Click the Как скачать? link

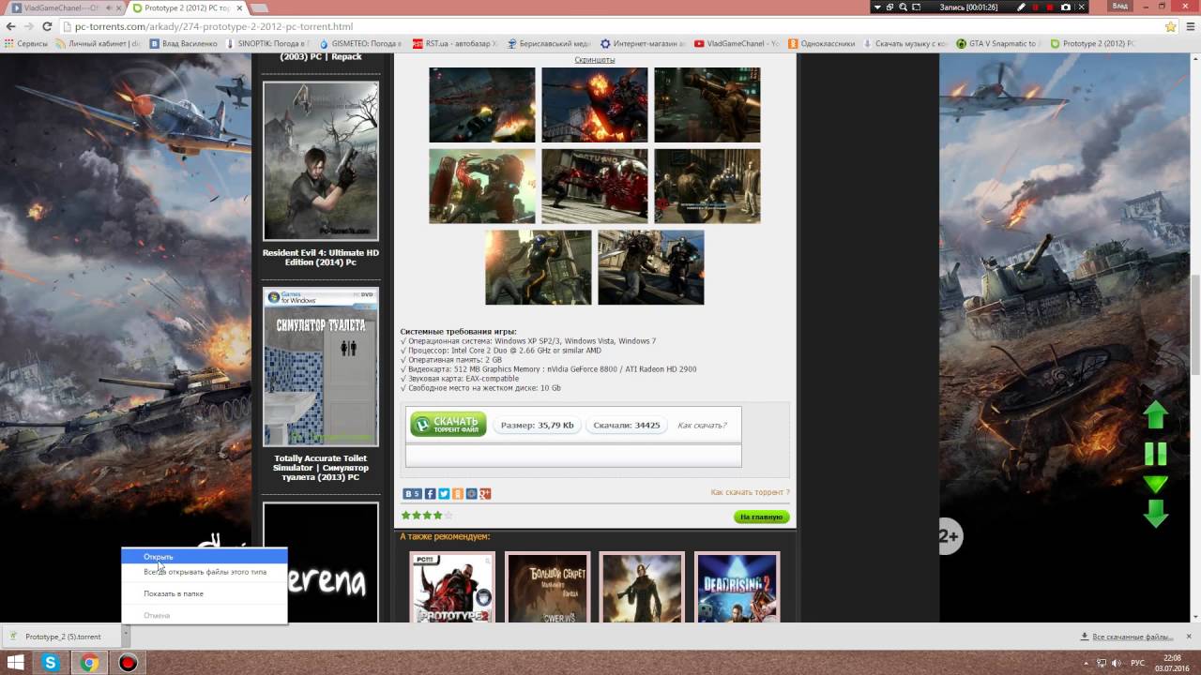(702, 426)
